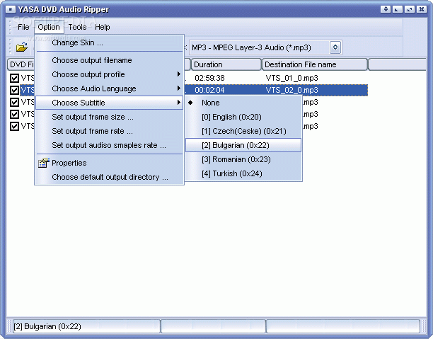Image resolution: width=433 pixels, height=339 pixels.
Task: Click duration 02:59:38 cell
Action: [x=209, y=78]
